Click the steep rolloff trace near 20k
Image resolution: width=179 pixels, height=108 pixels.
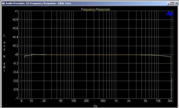coord(171,78)
